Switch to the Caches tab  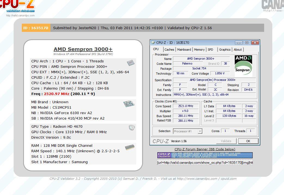[x=169, y=50]
